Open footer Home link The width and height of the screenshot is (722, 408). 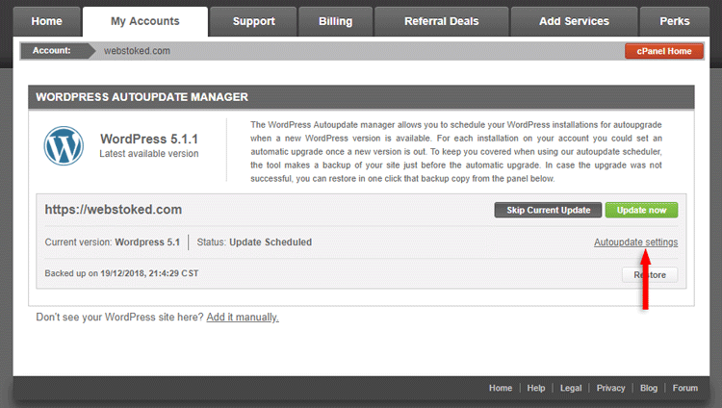coord(500,388)
